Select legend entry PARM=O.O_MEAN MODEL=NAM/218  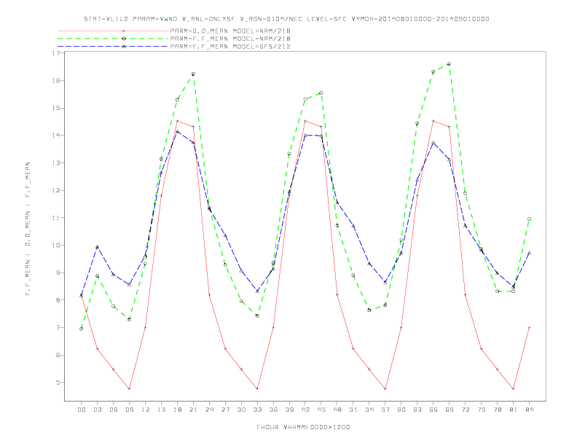(230, 31)
